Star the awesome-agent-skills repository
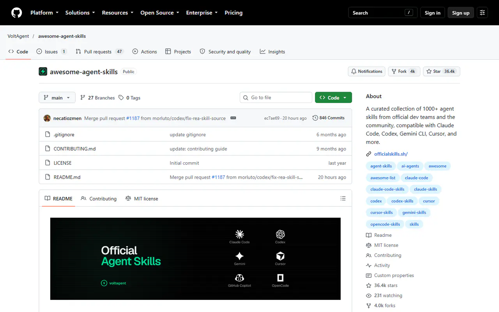 click(x=441, y=71)
